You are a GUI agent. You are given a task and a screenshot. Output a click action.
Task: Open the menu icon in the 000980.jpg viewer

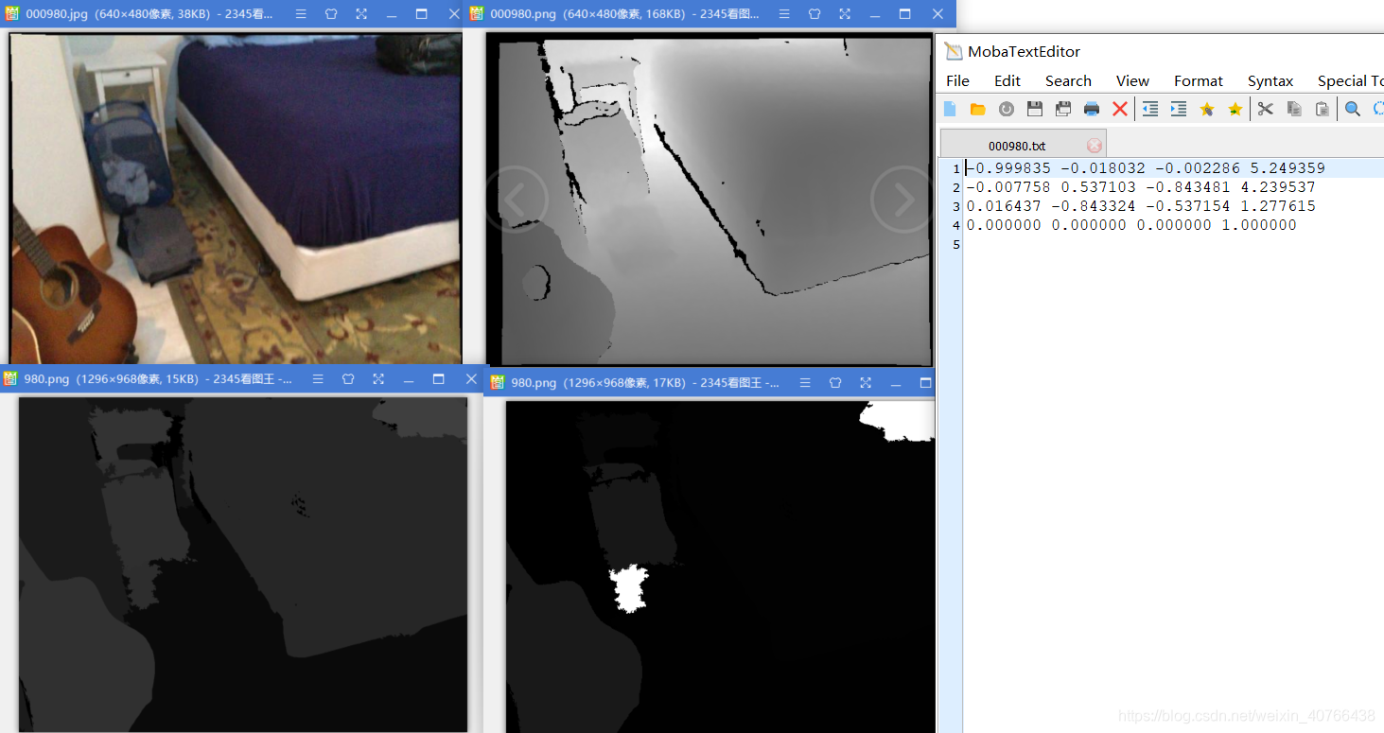point(301,14)
